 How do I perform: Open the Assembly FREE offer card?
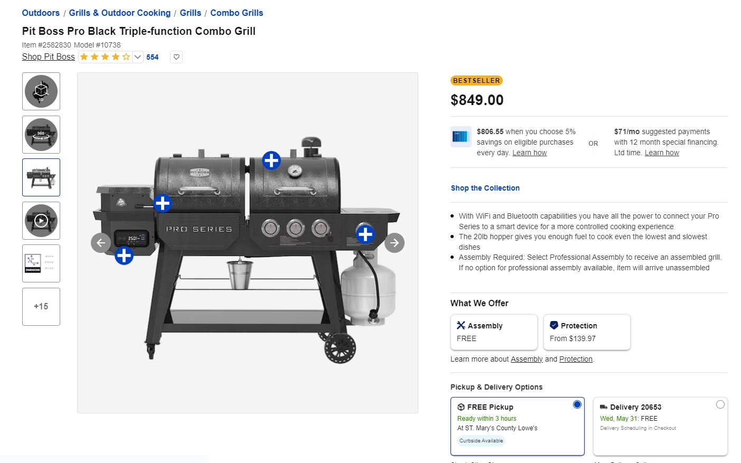pyautogui.click(x=494, y=332)
